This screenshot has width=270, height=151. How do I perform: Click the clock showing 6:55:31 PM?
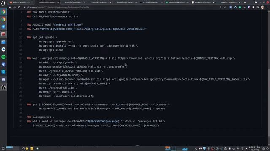pyautogui.click(x=254, y=148)
